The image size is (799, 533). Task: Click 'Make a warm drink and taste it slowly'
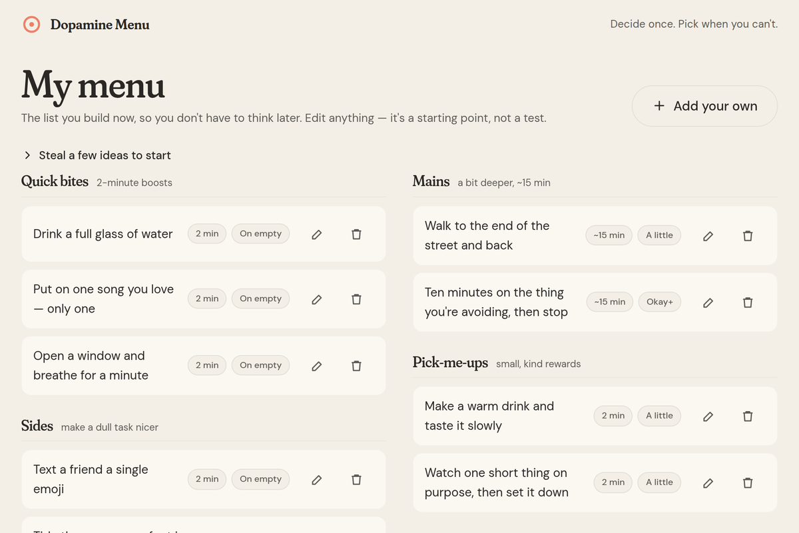(x=489, y=416)
